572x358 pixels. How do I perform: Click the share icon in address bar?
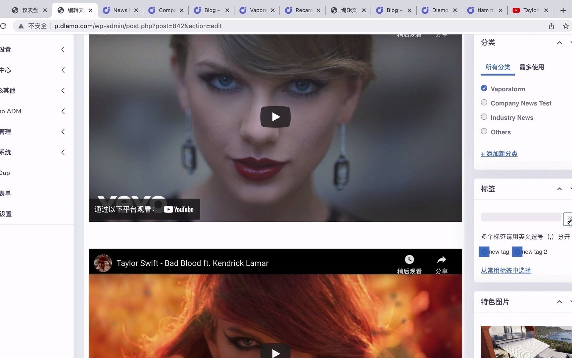click(551, 26)
